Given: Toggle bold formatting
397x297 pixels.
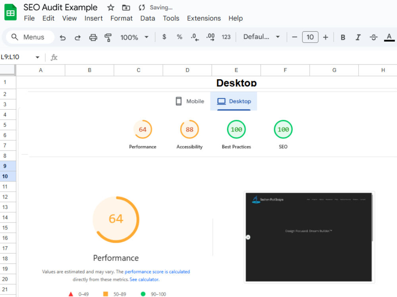Looking at the screenshot, I should tap(343, 37).
